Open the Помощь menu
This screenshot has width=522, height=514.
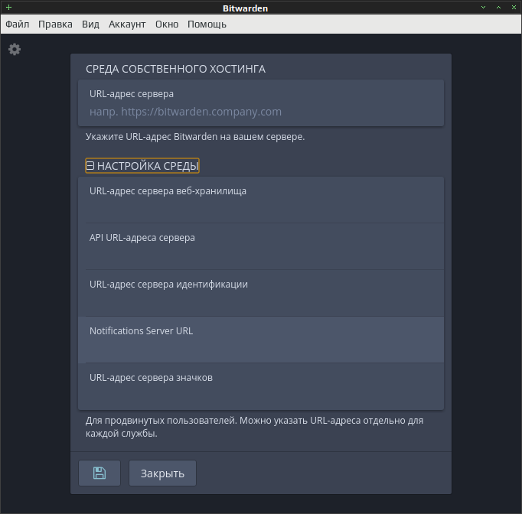[207, 24]
